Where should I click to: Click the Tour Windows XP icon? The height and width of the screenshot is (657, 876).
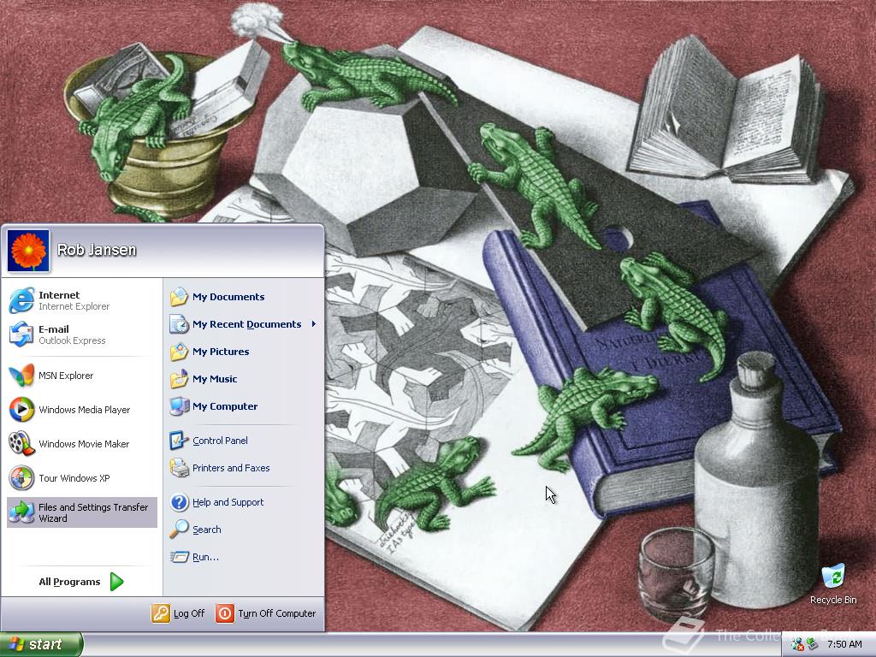(x=21, y=478)
